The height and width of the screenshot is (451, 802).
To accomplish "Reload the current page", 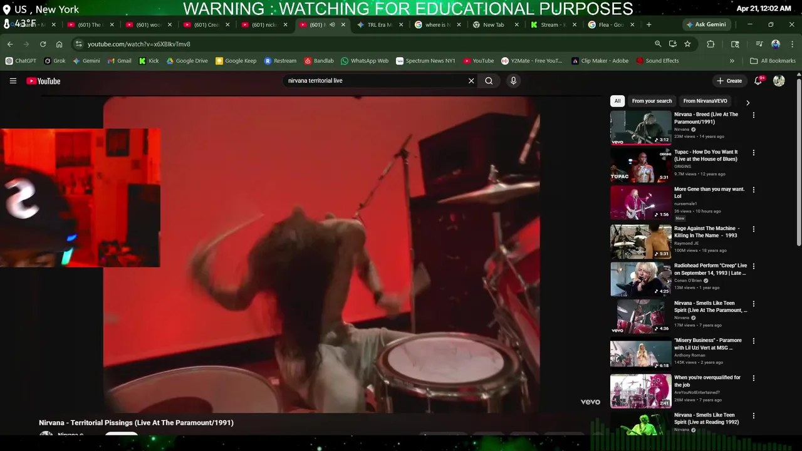I will 43,44.
